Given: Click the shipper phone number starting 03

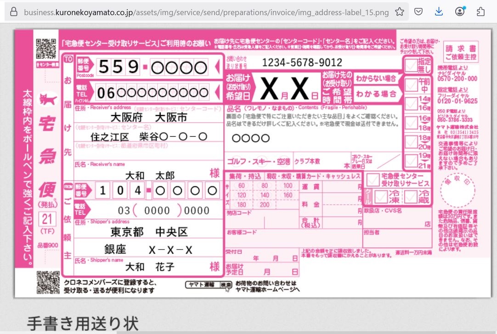Looking at the screenshot, I should point(164,211).
